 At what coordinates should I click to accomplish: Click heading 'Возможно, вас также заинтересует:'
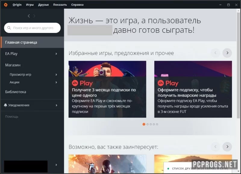tap(113, 147)
